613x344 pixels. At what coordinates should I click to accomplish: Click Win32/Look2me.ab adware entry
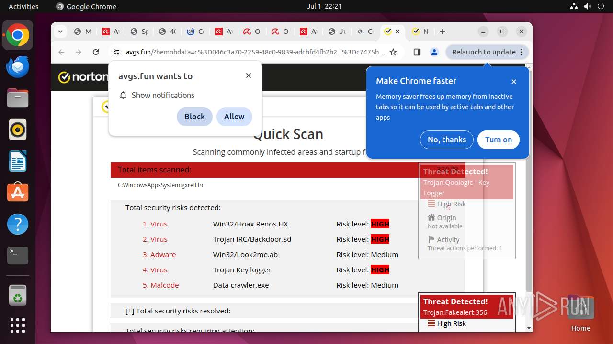(245, 254)
